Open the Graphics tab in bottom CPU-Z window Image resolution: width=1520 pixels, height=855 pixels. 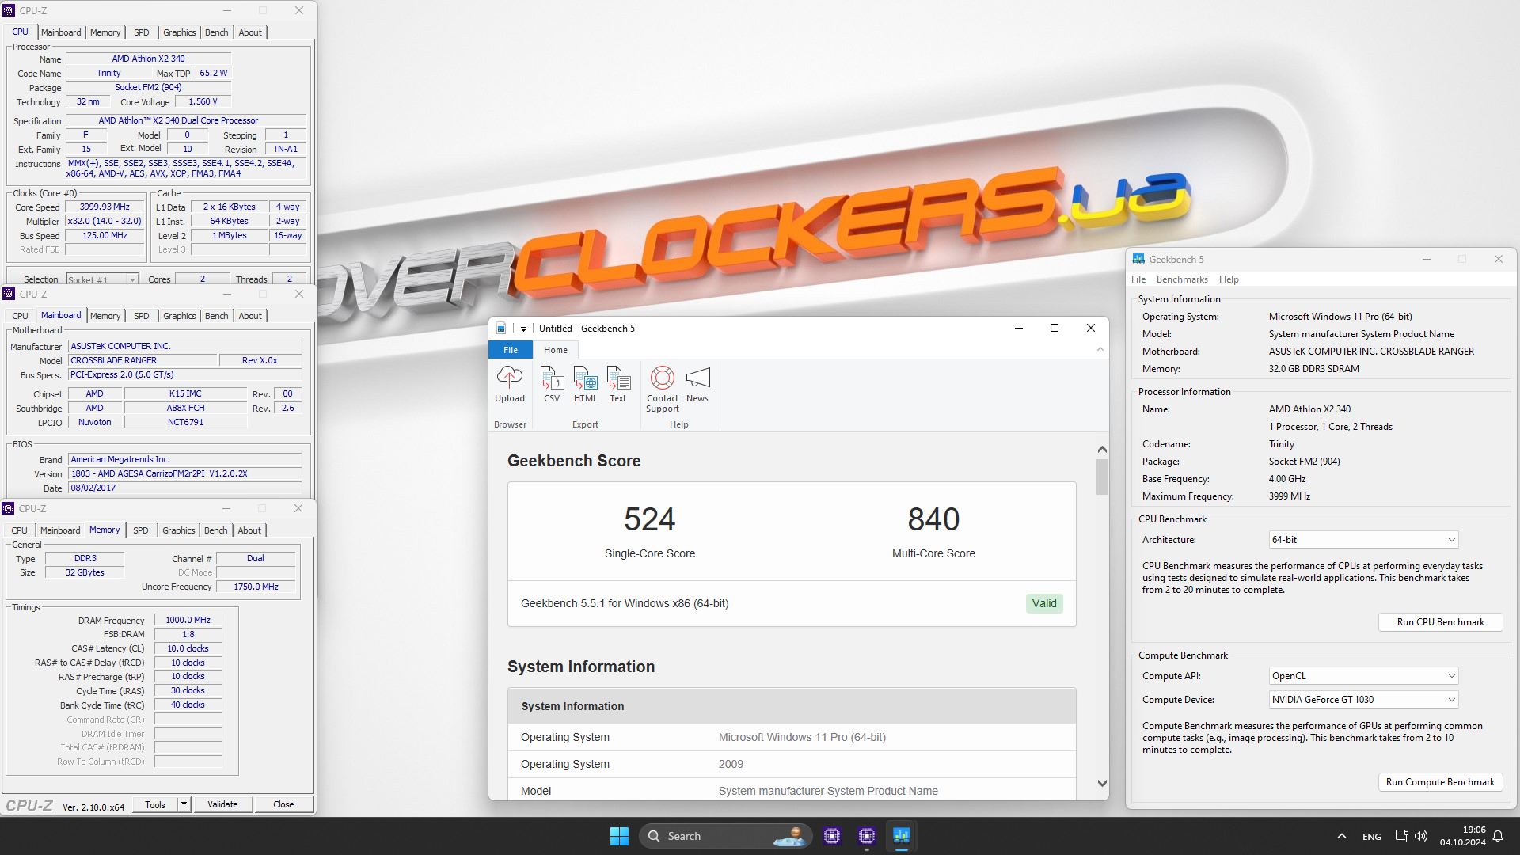click(179, 530)
